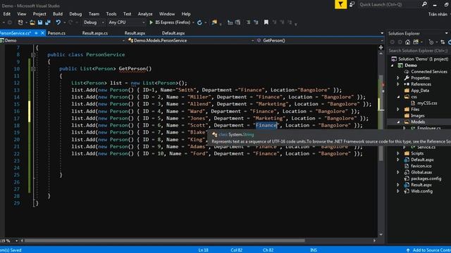Open the View menu
The height and width of the screenshot is (253, 451).
[22, 14]
